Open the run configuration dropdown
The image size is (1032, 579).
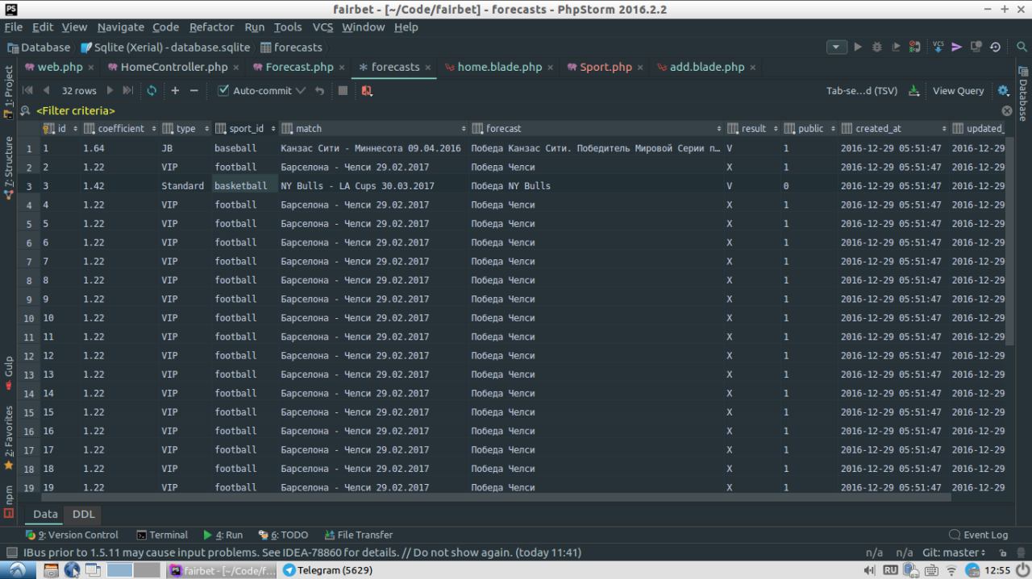[x=837, y=48]
